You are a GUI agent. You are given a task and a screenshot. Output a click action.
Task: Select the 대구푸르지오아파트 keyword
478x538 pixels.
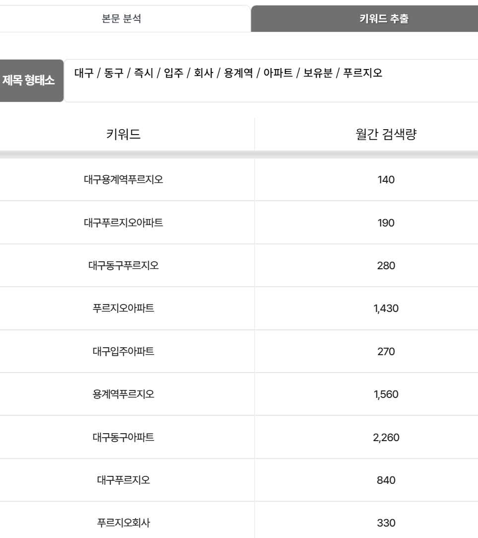124,223
